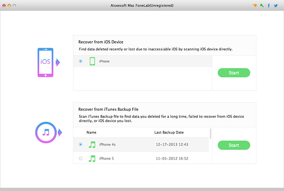Click the music note icon for iPhone 4s
The height and width of the screenshot is (191, 284).
click(x=92, y=144)
